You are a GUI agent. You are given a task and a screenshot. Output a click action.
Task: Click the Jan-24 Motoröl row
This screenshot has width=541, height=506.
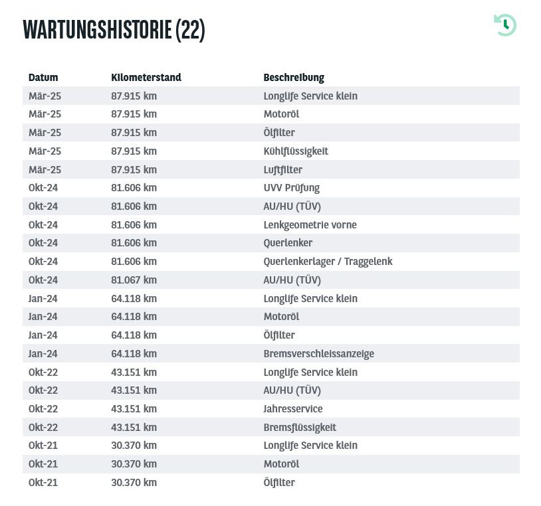pyautogui.click(x=271, y=317)
